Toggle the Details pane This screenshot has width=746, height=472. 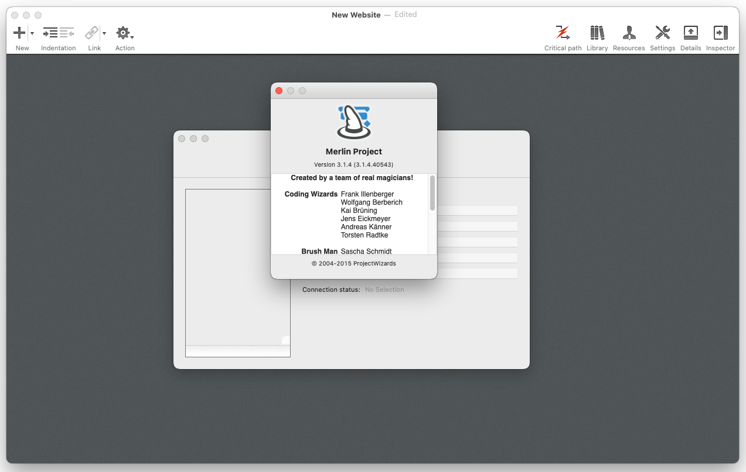[x=690, y=33]
